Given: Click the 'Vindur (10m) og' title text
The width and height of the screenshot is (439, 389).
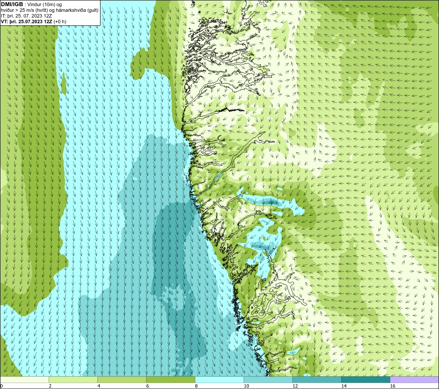Looking at the screenshot, I should point(44,5).
